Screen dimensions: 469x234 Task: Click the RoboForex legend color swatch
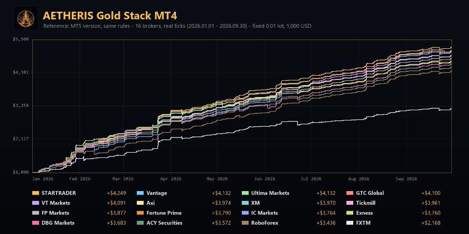point(245,223)
